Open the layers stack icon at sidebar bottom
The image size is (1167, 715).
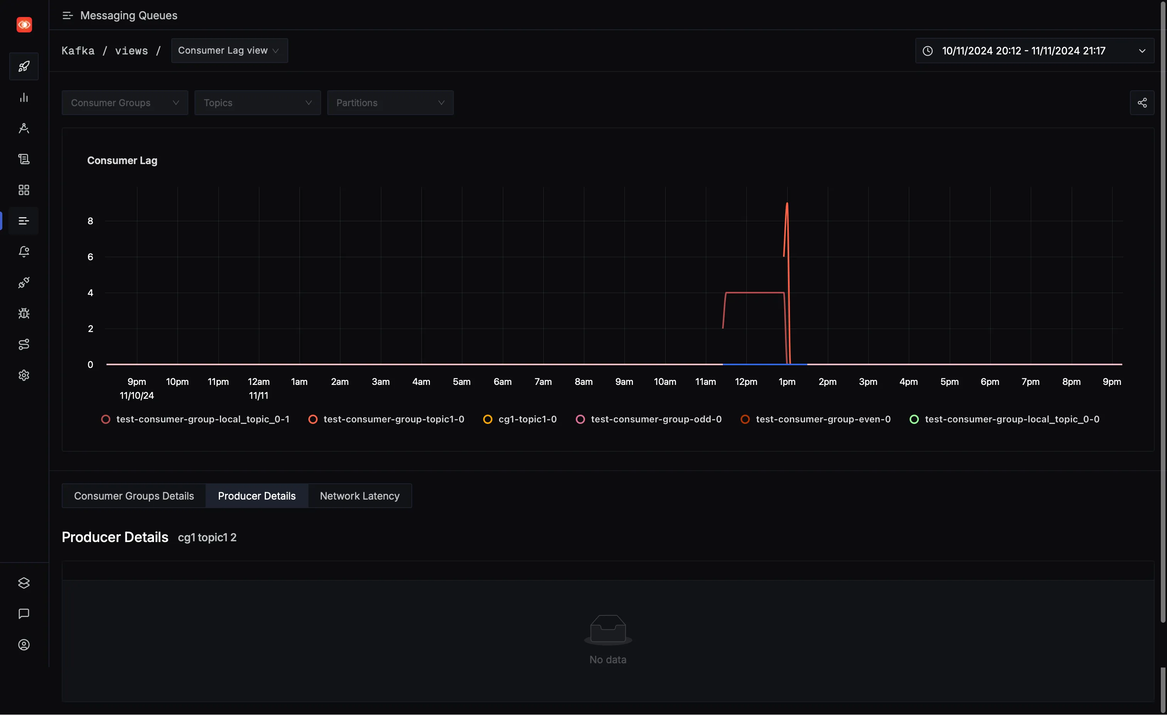24,583
